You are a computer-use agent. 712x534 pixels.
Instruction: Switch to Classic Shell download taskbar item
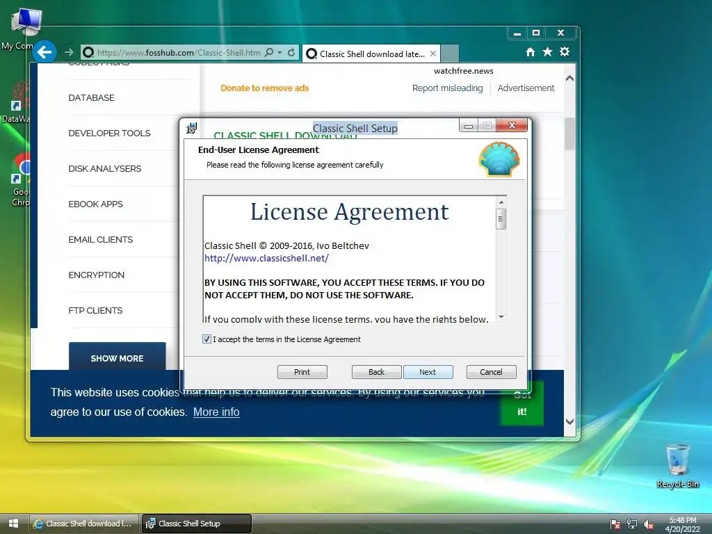84,524
